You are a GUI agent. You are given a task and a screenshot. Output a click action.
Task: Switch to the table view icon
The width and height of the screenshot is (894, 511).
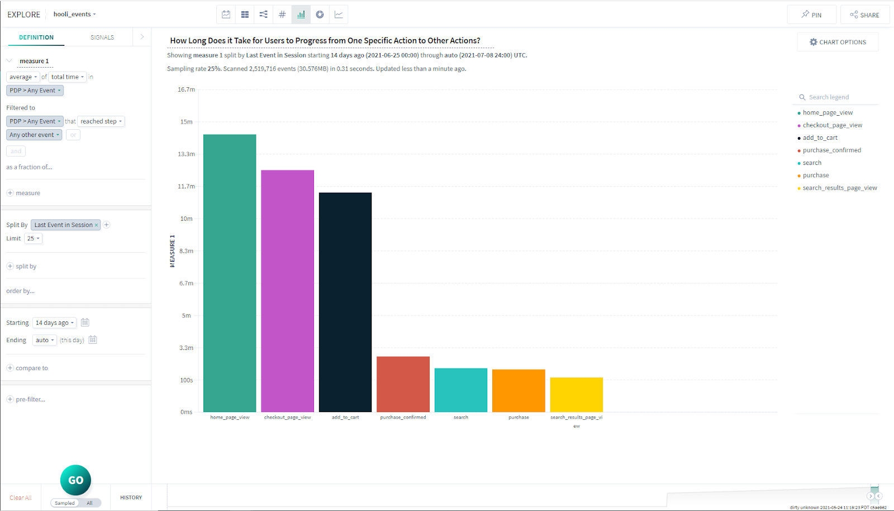(245, 15)
